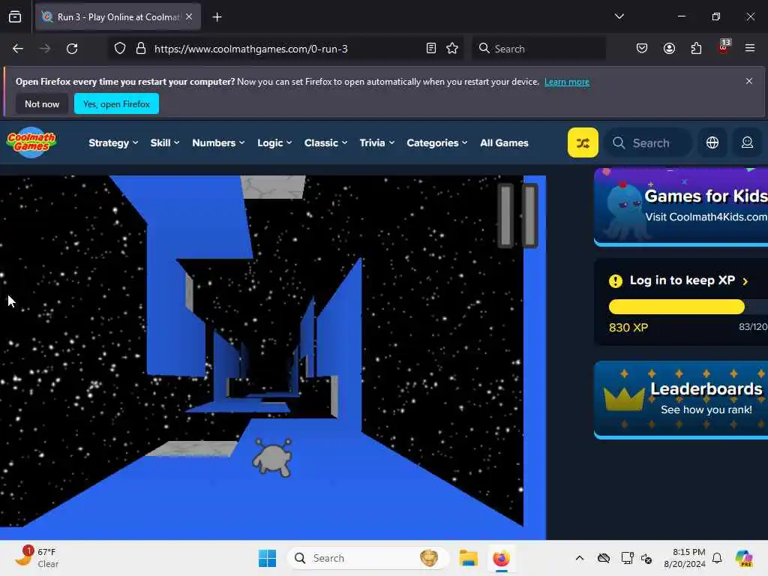This screenshot has height=576, width=768.
Task: Open the language globe icon
Action: click(x=712, y=142)
